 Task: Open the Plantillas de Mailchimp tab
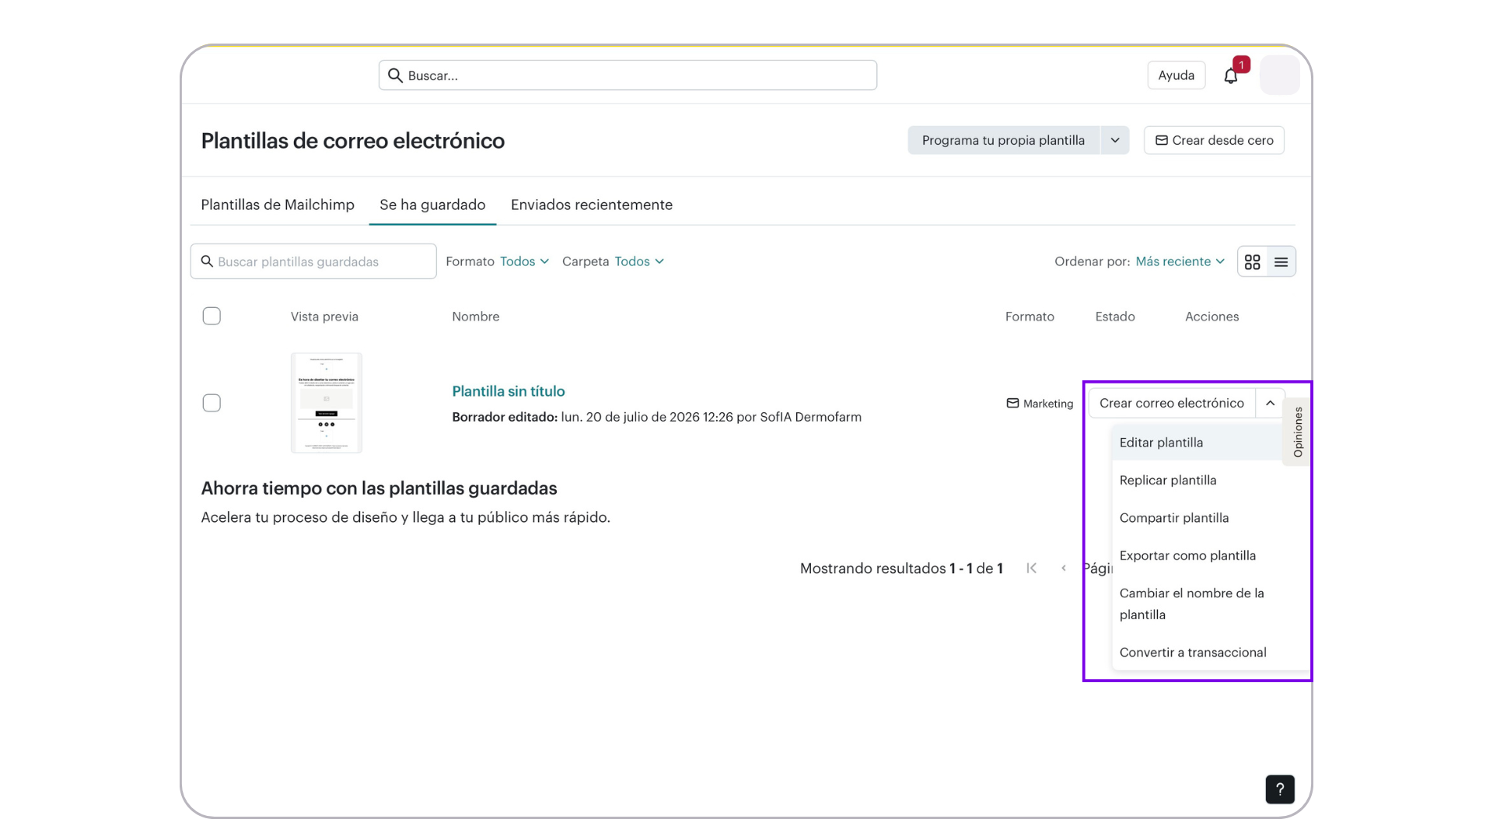278,205
